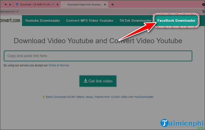Open a new browser tab with plus button
The height and width of the screenshot is (130, 205).
(x=113, y=5)
